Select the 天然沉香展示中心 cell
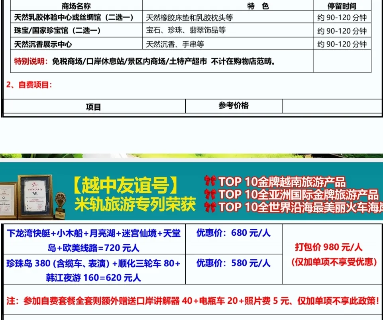Screen dimensions: 383x320 (x=43, y=44)
